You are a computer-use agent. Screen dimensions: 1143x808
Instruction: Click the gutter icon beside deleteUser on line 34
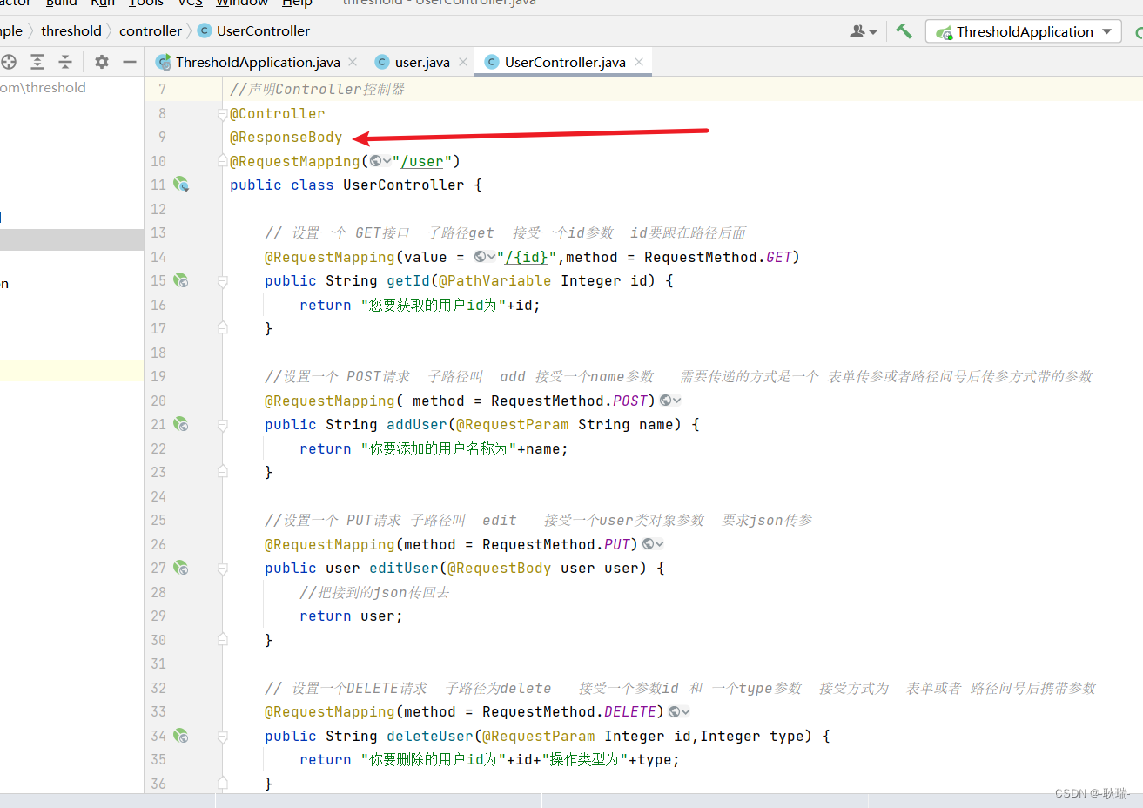point(180,736)
